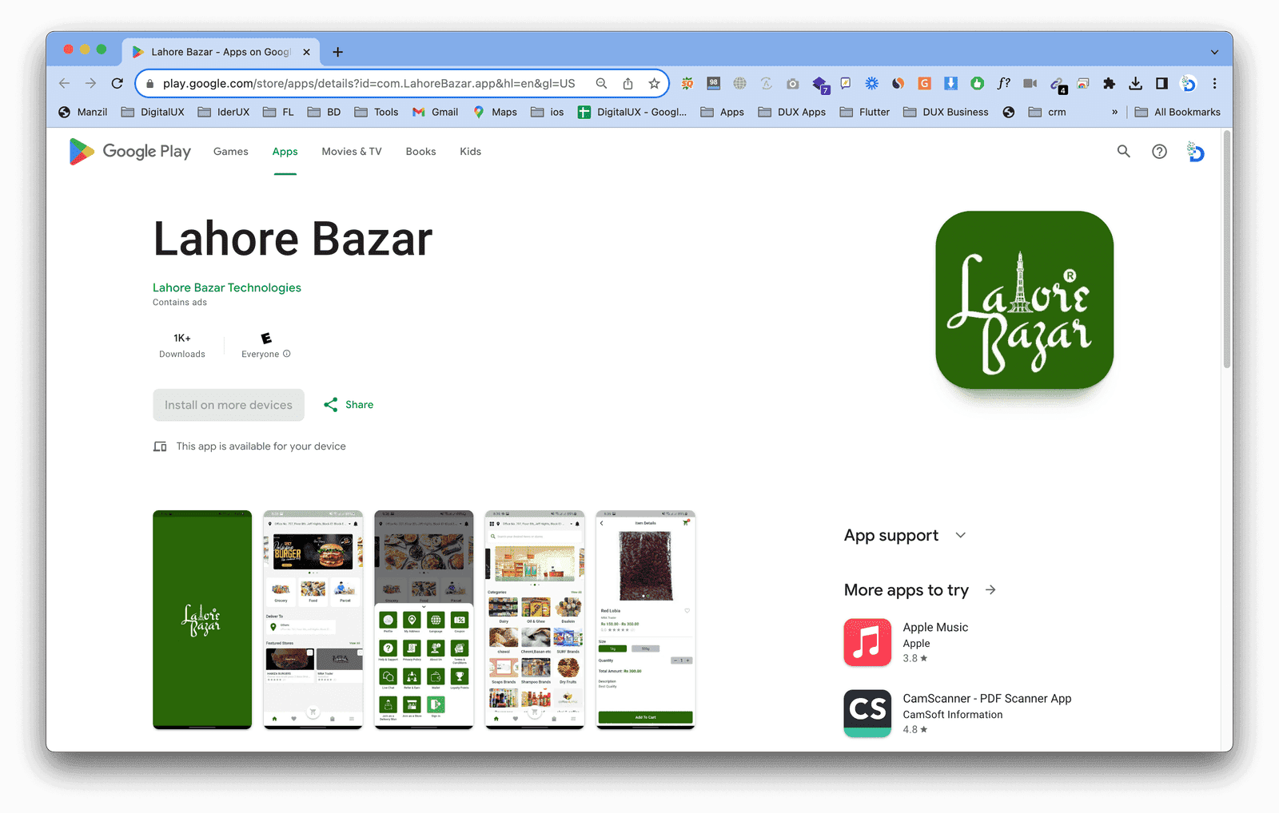
Task: Open the DigitalUX - Google Sheets bookmark
Action: click(632, 112)
